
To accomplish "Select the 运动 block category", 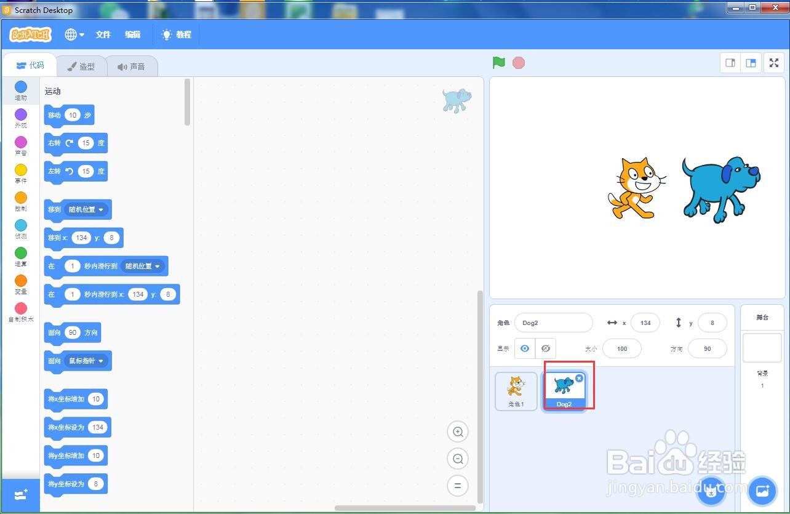I will point(21,90).
